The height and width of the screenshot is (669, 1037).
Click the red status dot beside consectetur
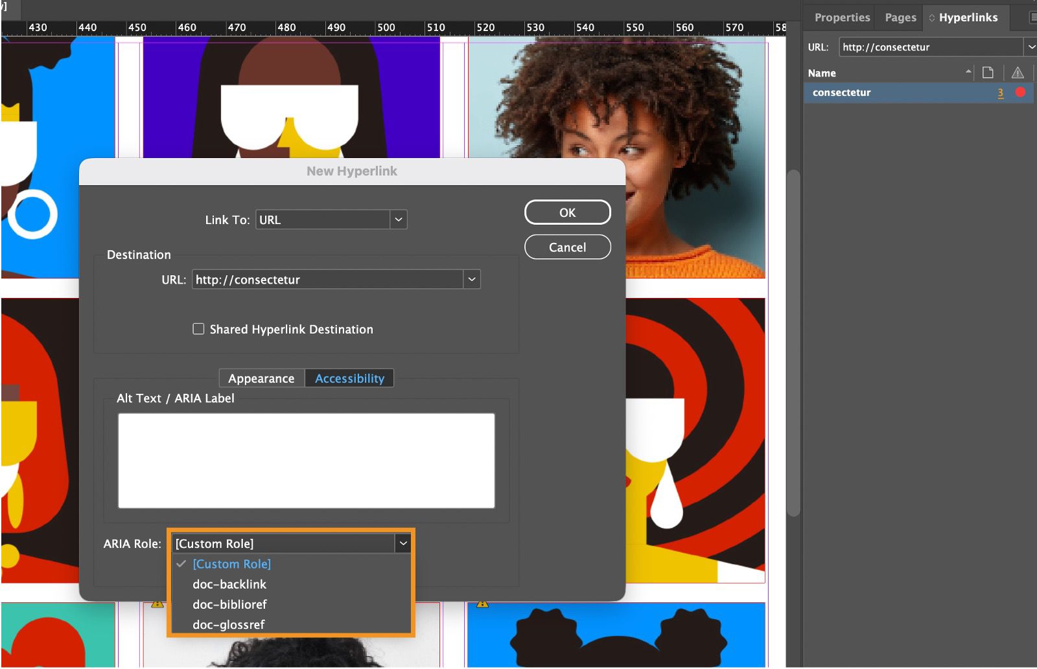click(x=1021, y=93)
